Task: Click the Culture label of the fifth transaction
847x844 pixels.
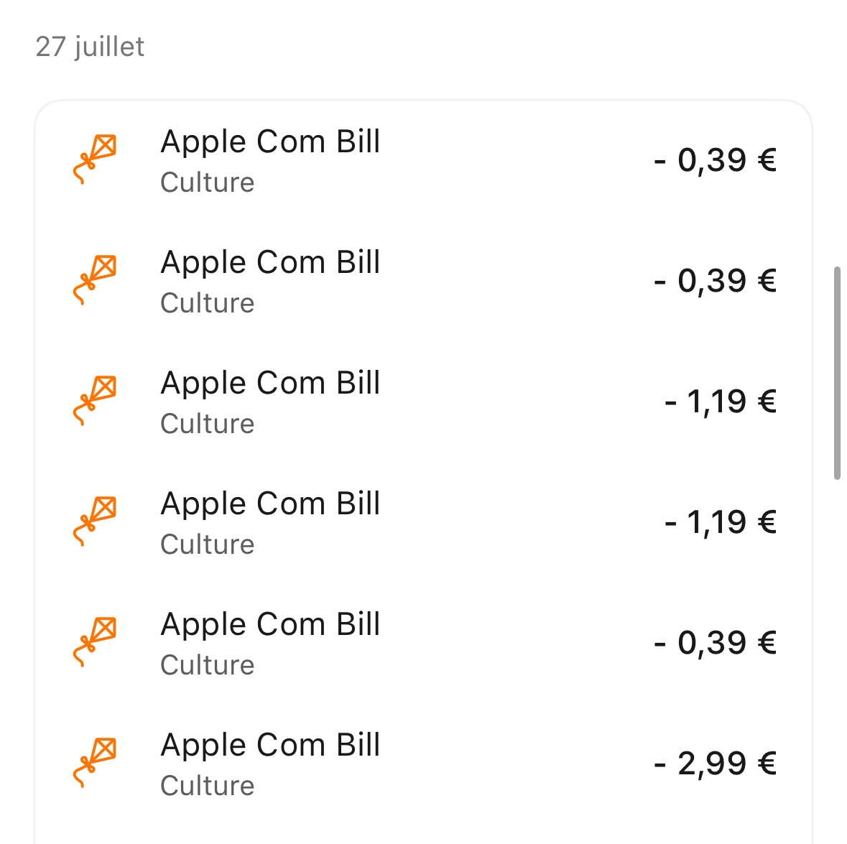Action: [207, 665]
